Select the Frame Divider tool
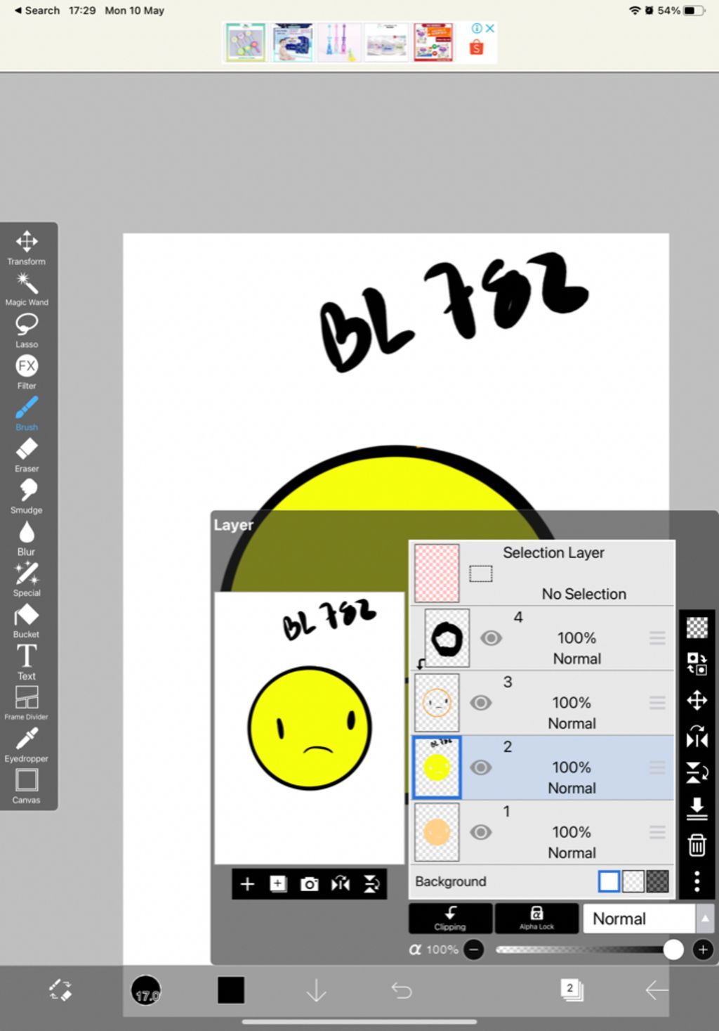 (27, 703)
